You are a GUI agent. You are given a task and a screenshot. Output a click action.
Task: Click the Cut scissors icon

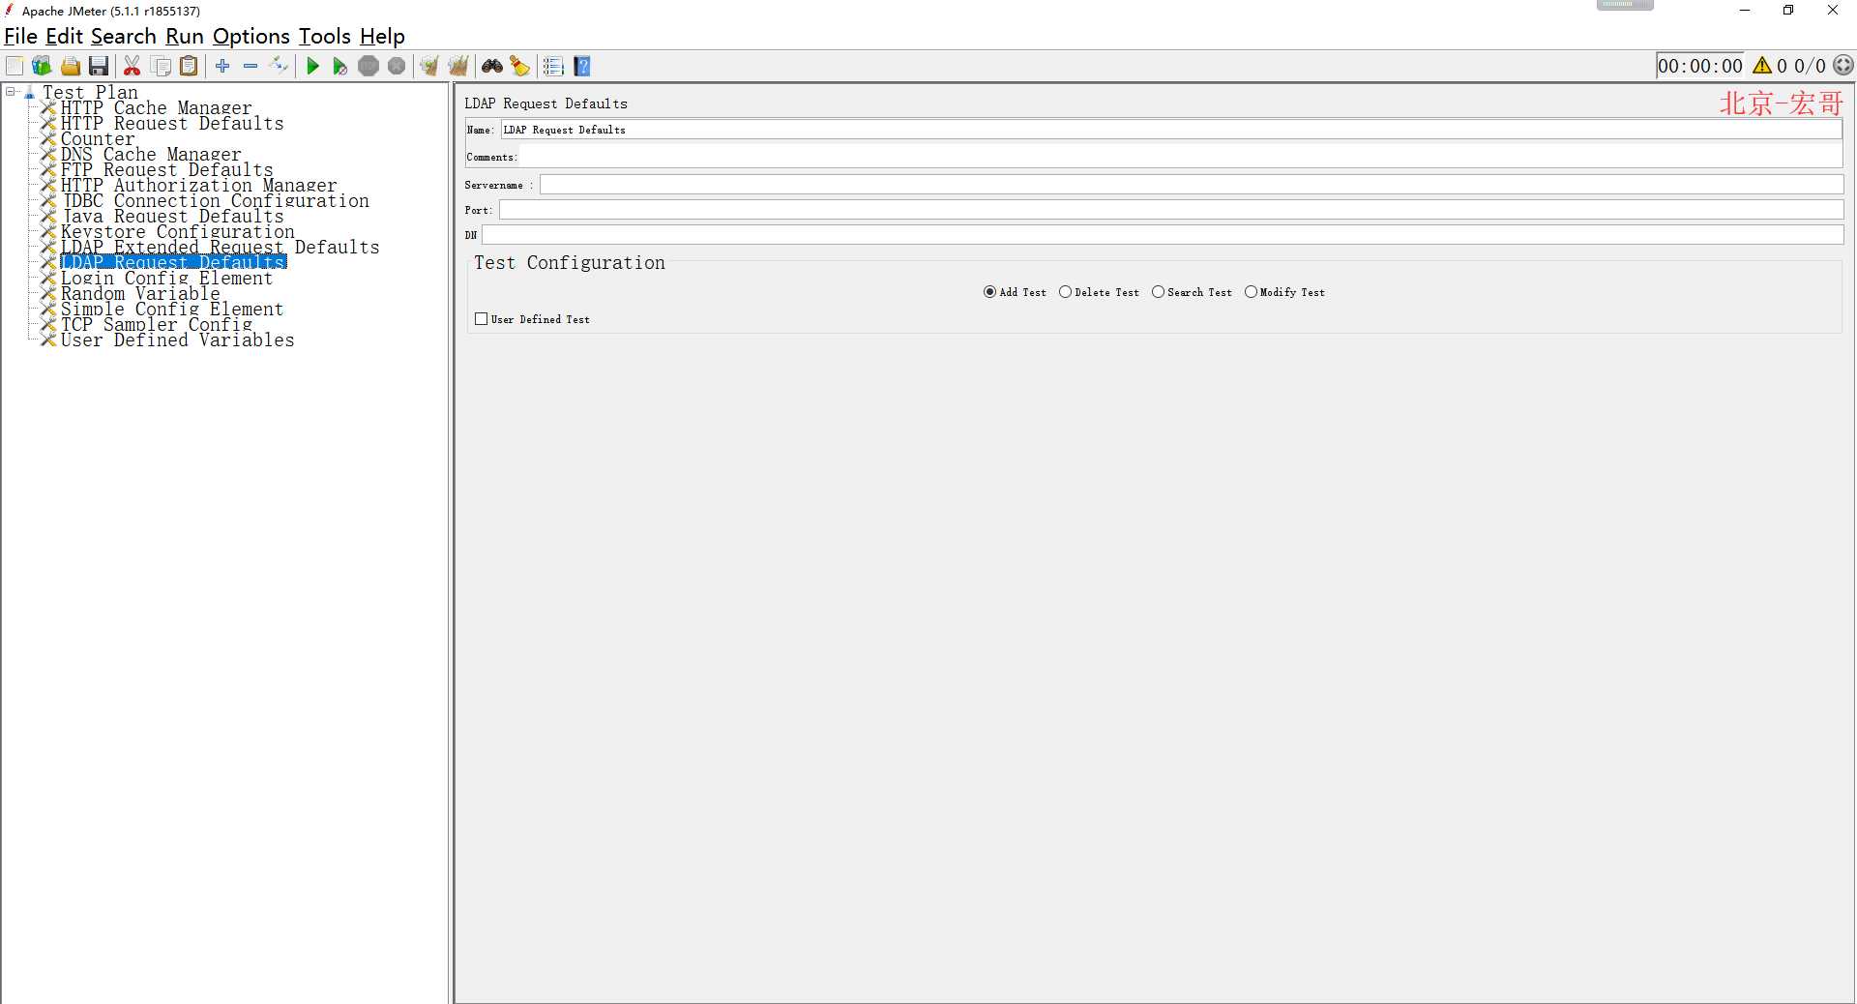[x=133, y=66]
